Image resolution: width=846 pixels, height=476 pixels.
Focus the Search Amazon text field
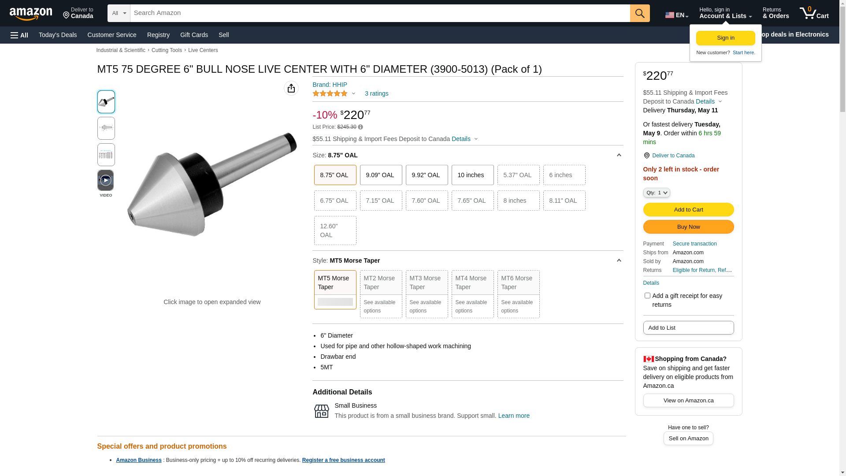[380, 13]
